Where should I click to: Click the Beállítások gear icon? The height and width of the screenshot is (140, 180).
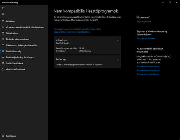[3, 136]
